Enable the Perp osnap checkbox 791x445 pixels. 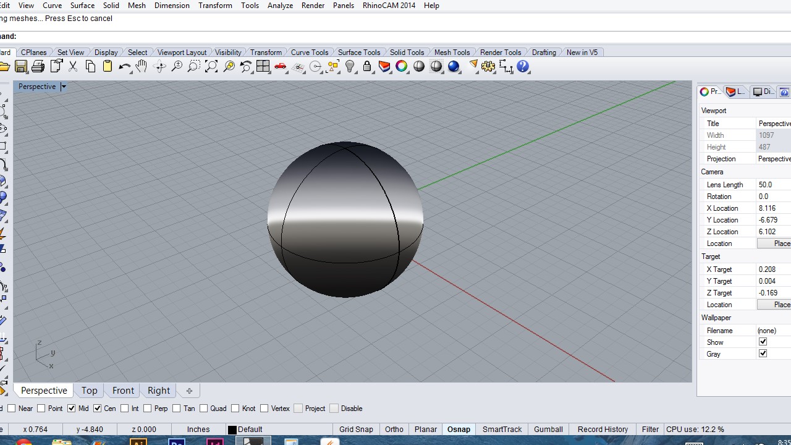148,409
